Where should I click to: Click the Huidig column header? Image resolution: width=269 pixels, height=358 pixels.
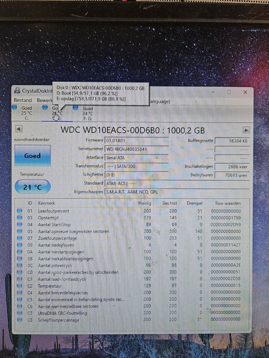tap(145, 203)
